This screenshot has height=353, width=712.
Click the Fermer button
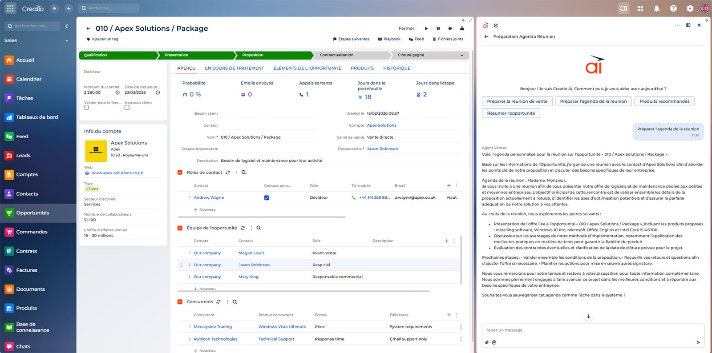(x=406, y=28)
